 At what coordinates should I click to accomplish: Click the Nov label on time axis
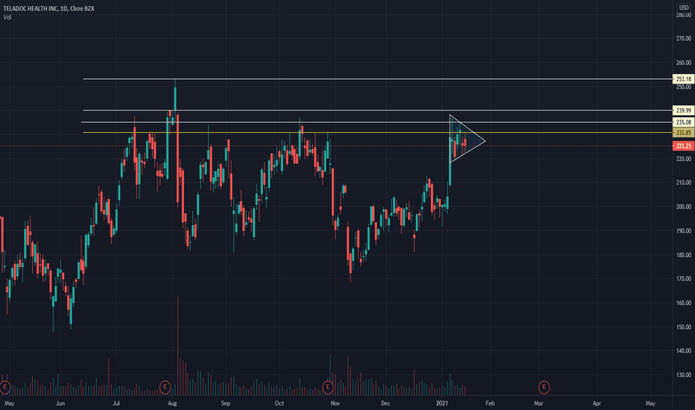(x=335, y=403)
